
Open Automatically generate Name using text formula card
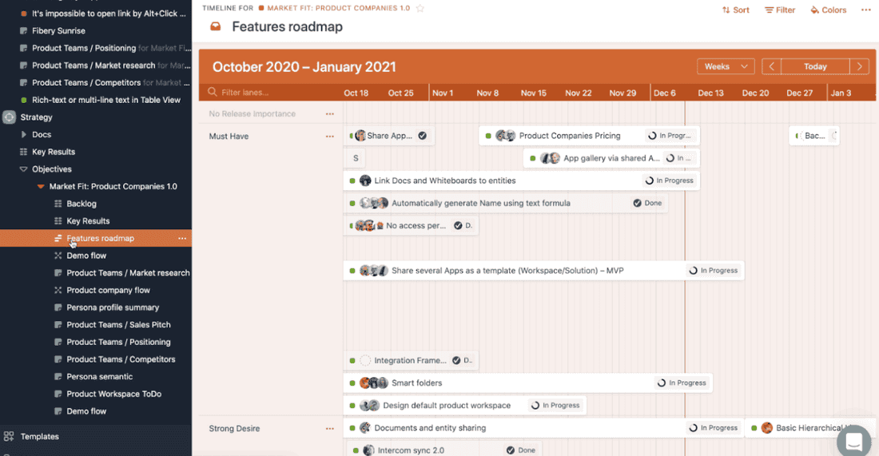coord(506,203)
